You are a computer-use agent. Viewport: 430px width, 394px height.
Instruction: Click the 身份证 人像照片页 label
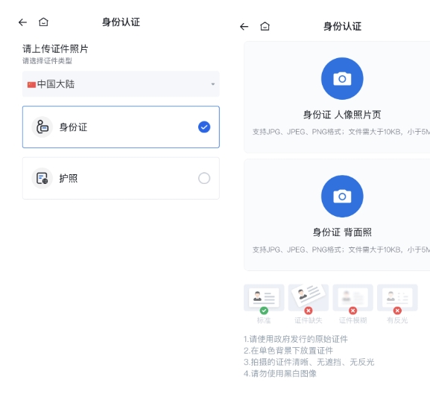(x=342, y=115)
